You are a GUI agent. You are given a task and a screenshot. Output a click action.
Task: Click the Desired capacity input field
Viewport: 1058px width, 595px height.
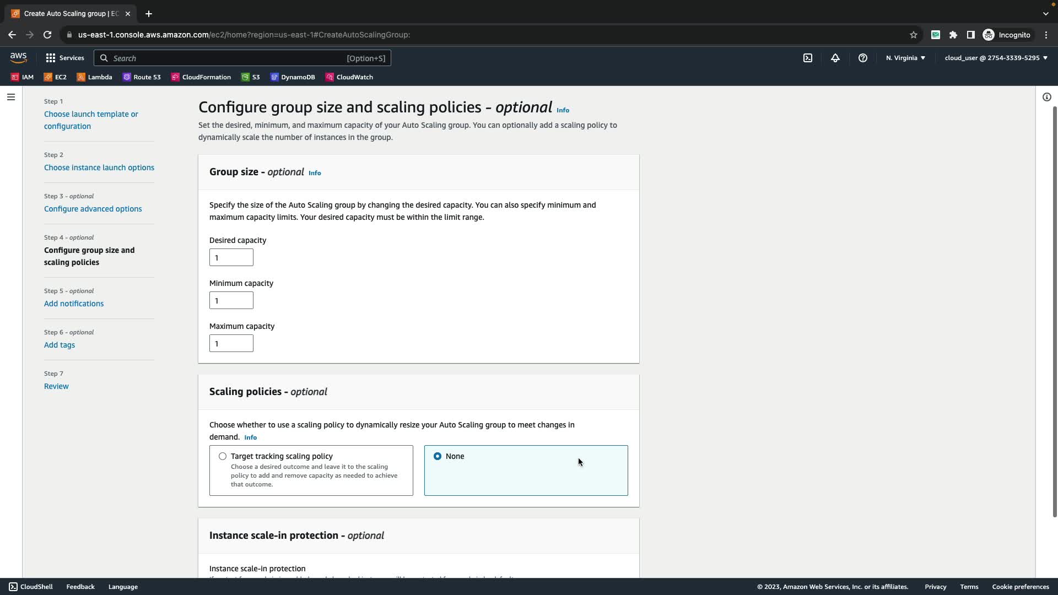click(231, 257)
